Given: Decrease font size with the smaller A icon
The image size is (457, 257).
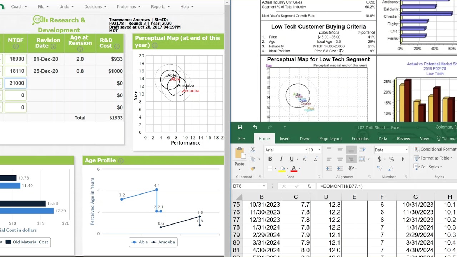Looking at the screenshot, I should tap(315, 159).
